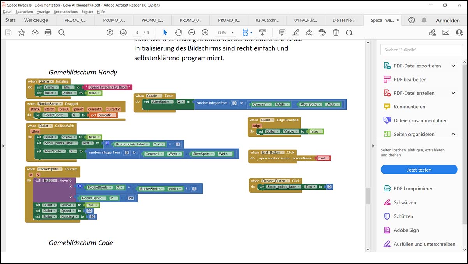Viewport: 468px width, 264px height.
Task: Print the document using the printer icon
Action: click(48, 32)
